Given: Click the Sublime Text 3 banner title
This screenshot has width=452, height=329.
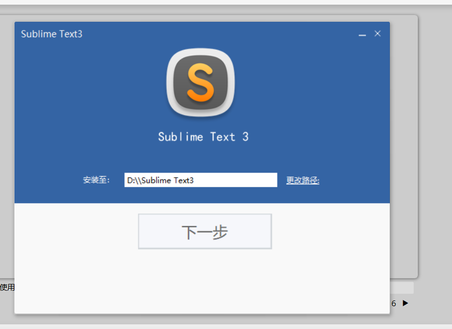Looking at the screenshot, I should coord(202,137).
